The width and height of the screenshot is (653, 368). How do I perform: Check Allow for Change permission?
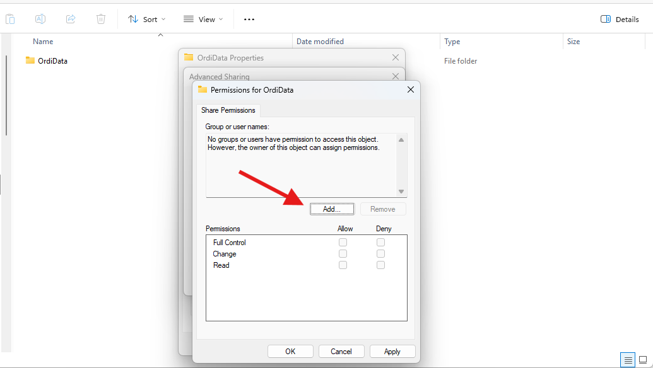[343, 254]
